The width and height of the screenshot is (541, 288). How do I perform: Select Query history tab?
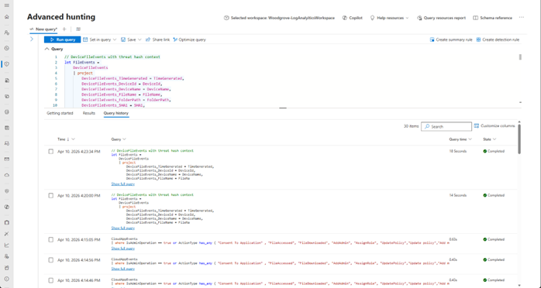116,113
